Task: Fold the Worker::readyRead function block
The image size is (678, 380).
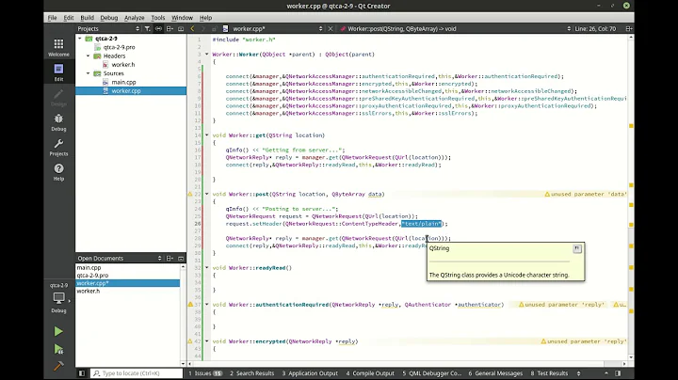Action: pyautogui.click(x=206, y=268)
